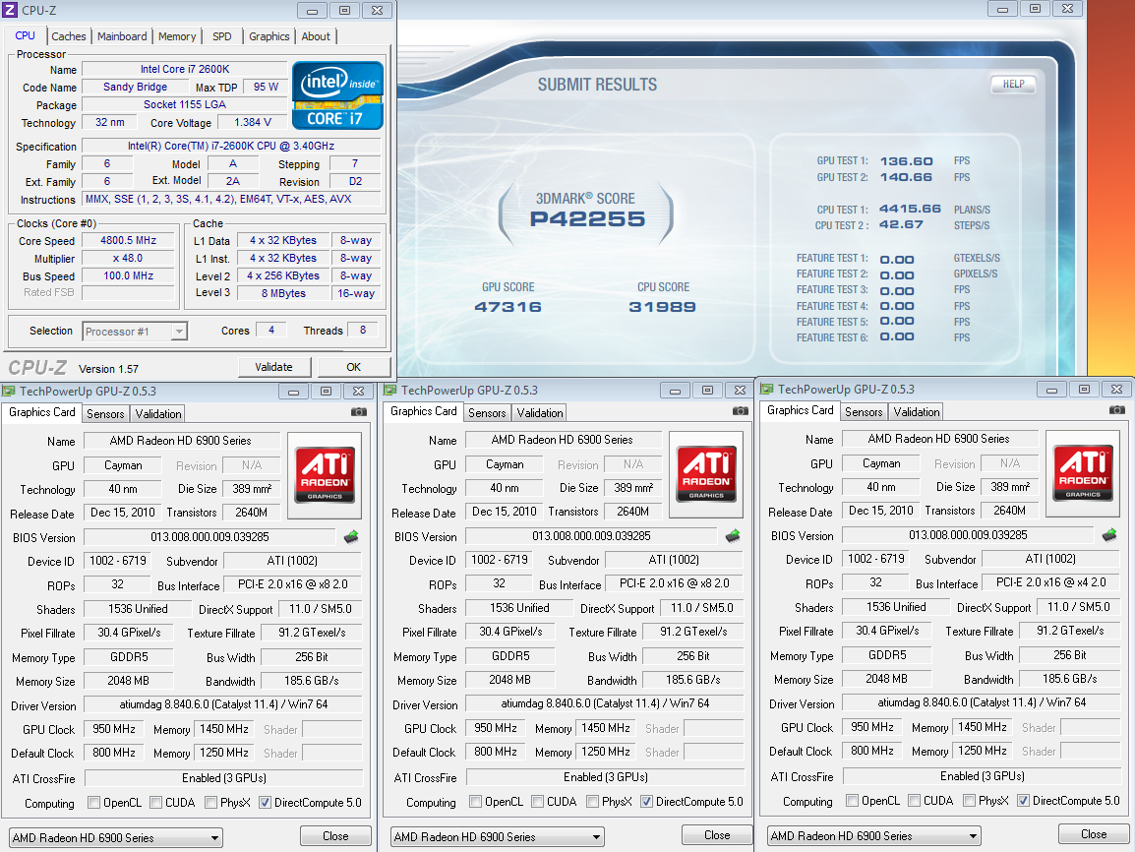Click the camera icon in the middle GPU-Z window
This screenshot has height=852, width=1135.
point(741,411)
